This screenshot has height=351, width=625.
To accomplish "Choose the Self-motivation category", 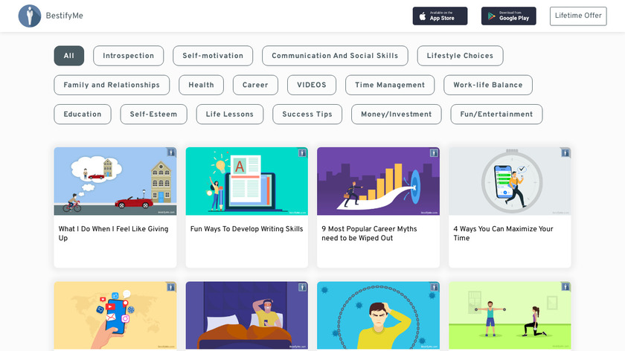I will point(213,56).
